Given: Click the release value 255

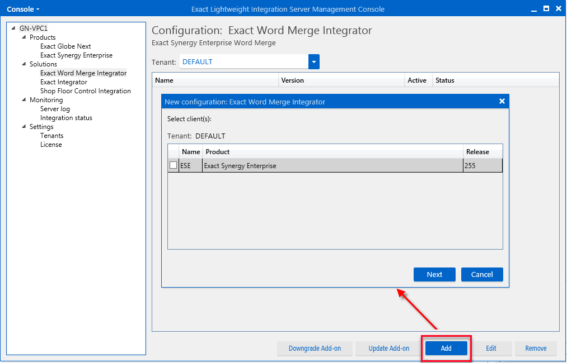Looking at the screenshot, I should coord(483,166).
